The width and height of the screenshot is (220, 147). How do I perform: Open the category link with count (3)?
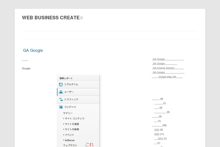pos(160,112)
